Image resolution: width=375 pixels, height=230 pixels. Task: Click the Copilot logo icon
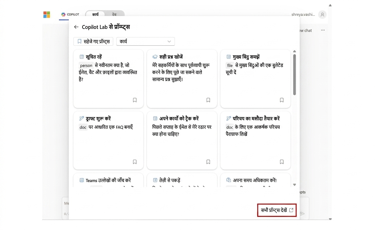coord(63,14)
